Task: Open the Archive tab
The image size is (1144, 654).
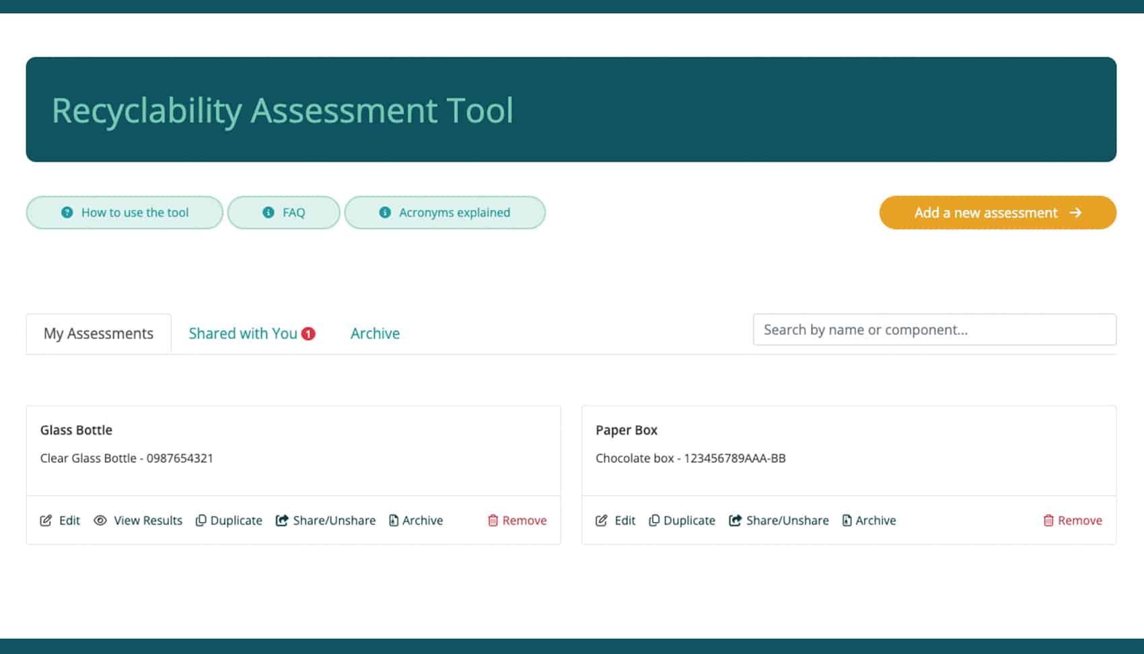Action: [375, 334]
